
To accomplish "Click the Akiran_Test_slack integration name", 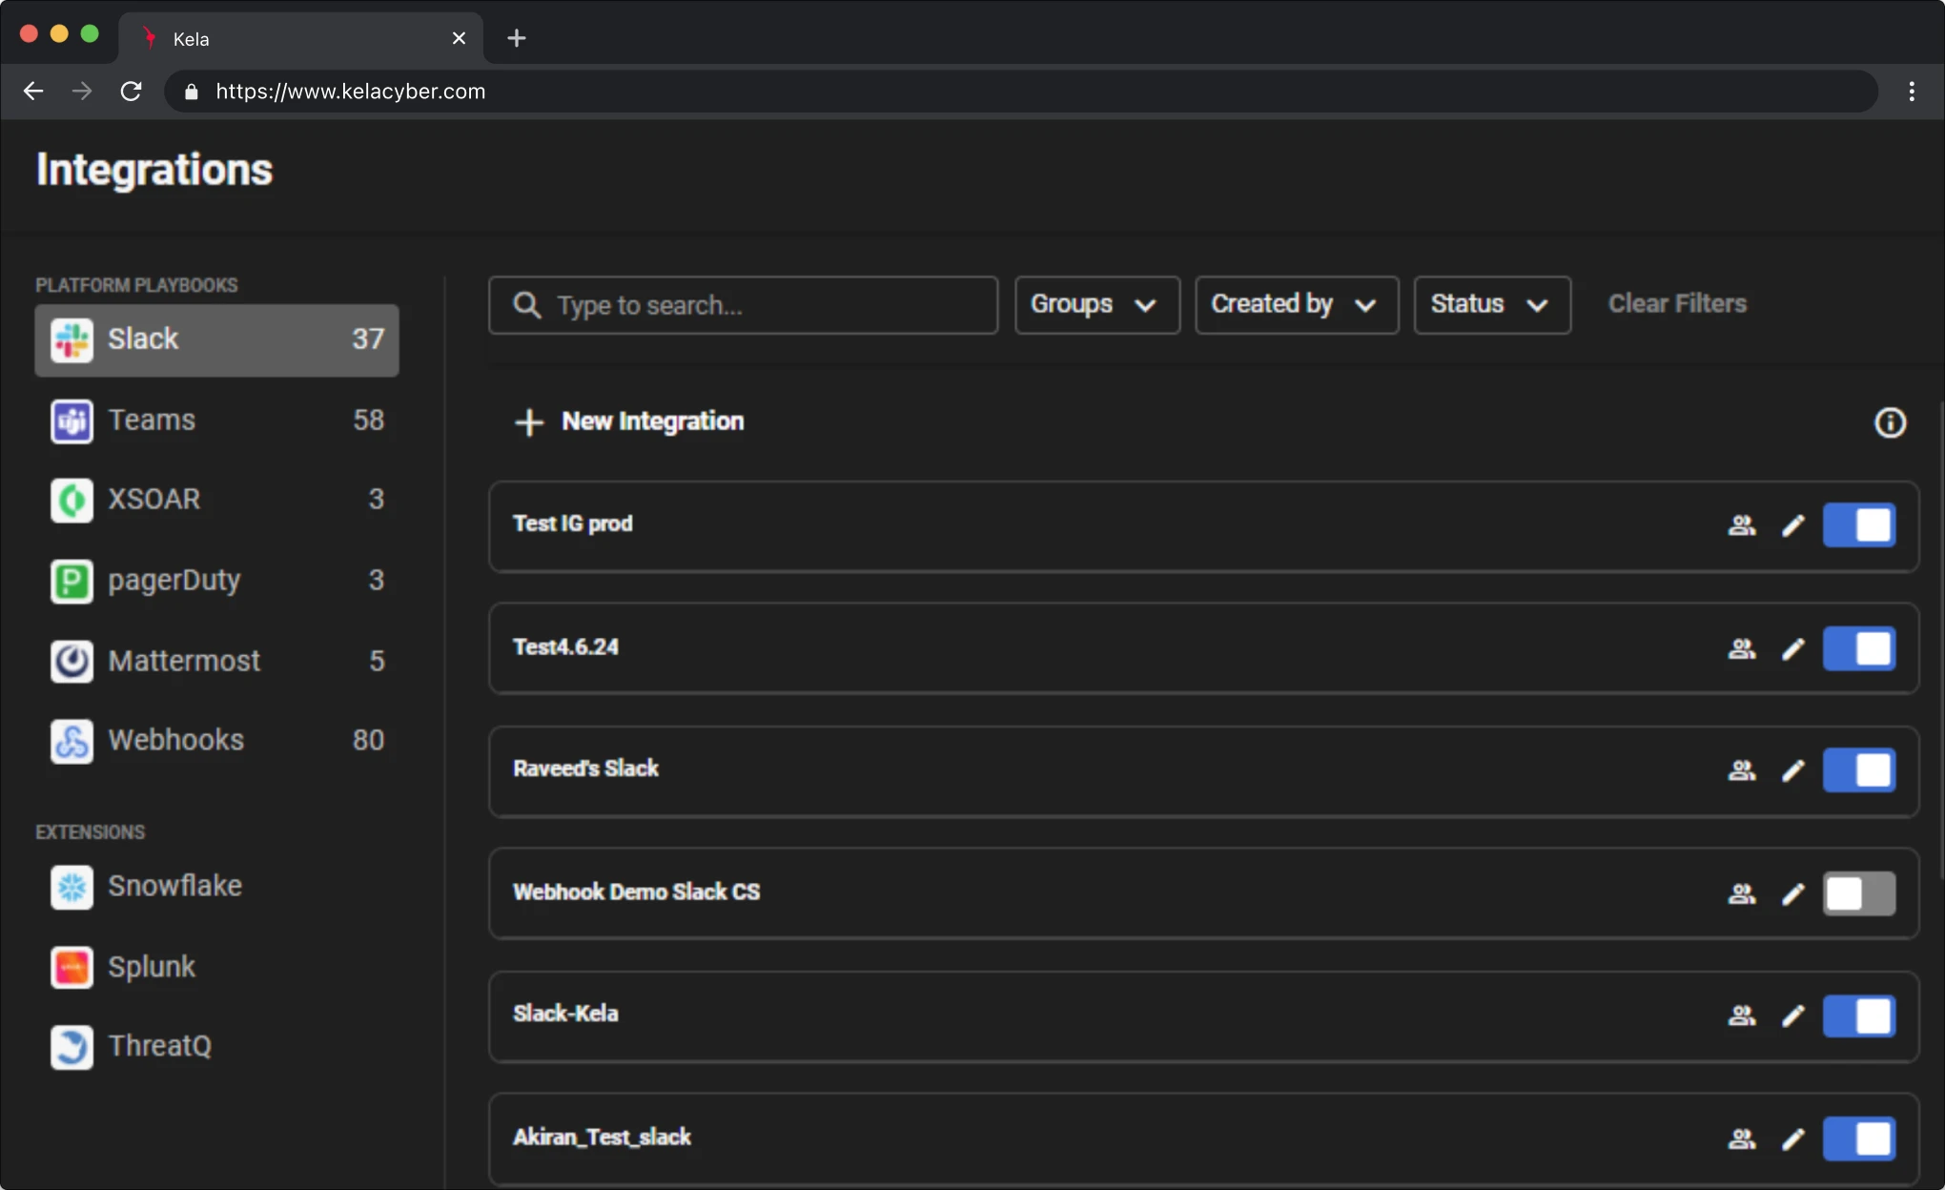I will click(x=602, y=1138).
